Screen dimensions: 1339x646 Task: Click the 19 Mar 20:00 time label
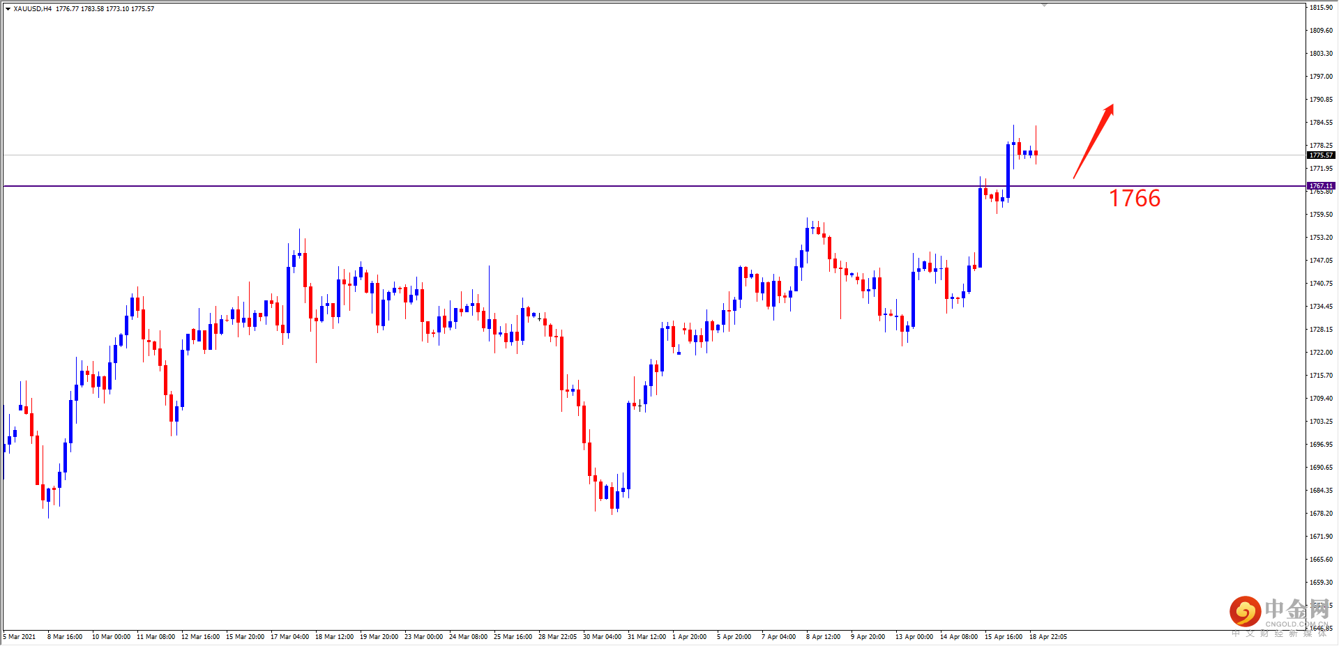pyautogui.click(x=379, y=637)
